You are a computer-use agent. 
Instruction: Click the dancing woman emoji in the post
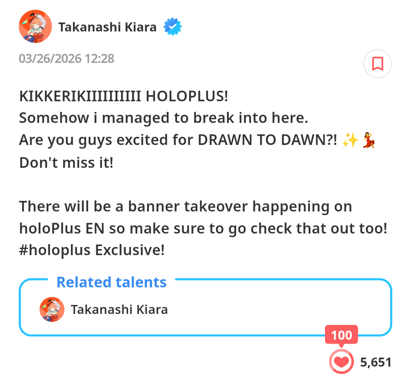pyautogui.click(x=369, y=140)
